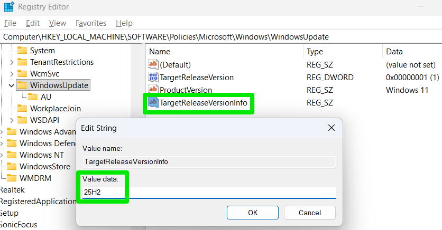Screen dimensions: 442x230
Task: Close the Edit String dialog
Action: [x=331, y=128]
